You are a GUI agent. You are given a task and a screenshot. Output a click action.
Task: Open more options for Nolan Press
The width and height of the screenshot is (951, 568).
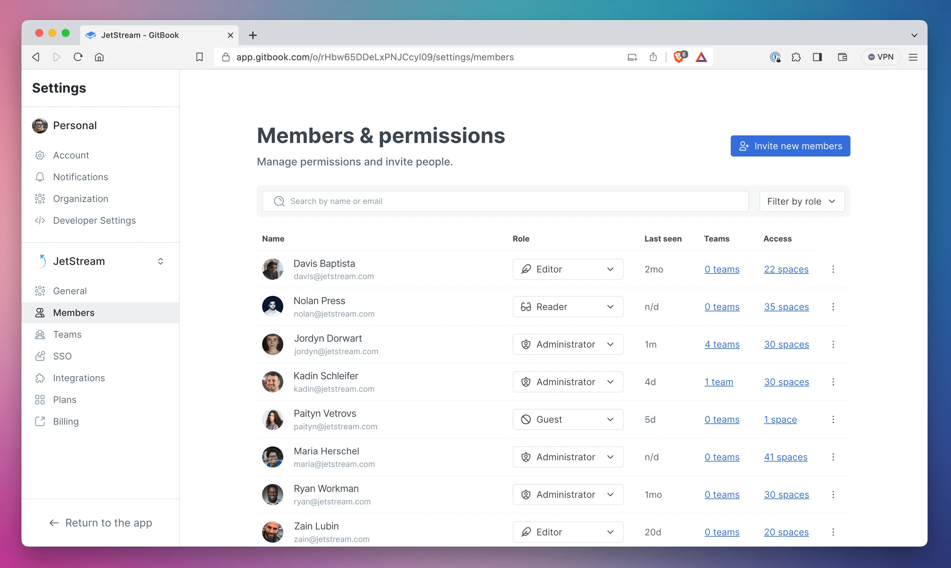click(x=833, y=307)
